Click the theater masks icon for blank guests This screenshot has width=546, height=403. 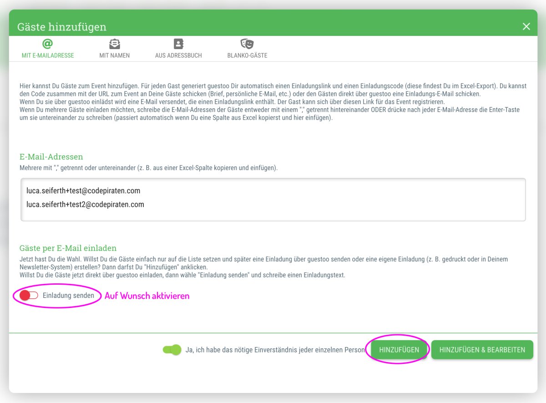[247, 44]
